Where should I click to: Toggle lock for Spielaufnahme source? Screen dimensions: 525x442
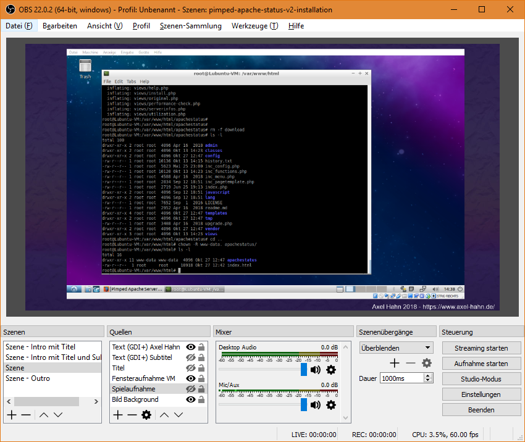click(201, 389)
